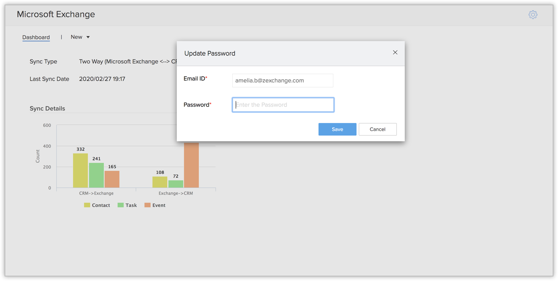Click the Save button
Screen dimensions: 558x281
point(337,129)
